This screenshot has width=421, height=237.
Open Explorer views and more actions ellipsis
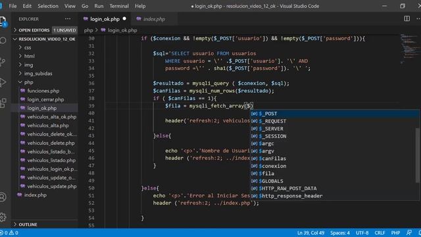[x=68, y=19]
